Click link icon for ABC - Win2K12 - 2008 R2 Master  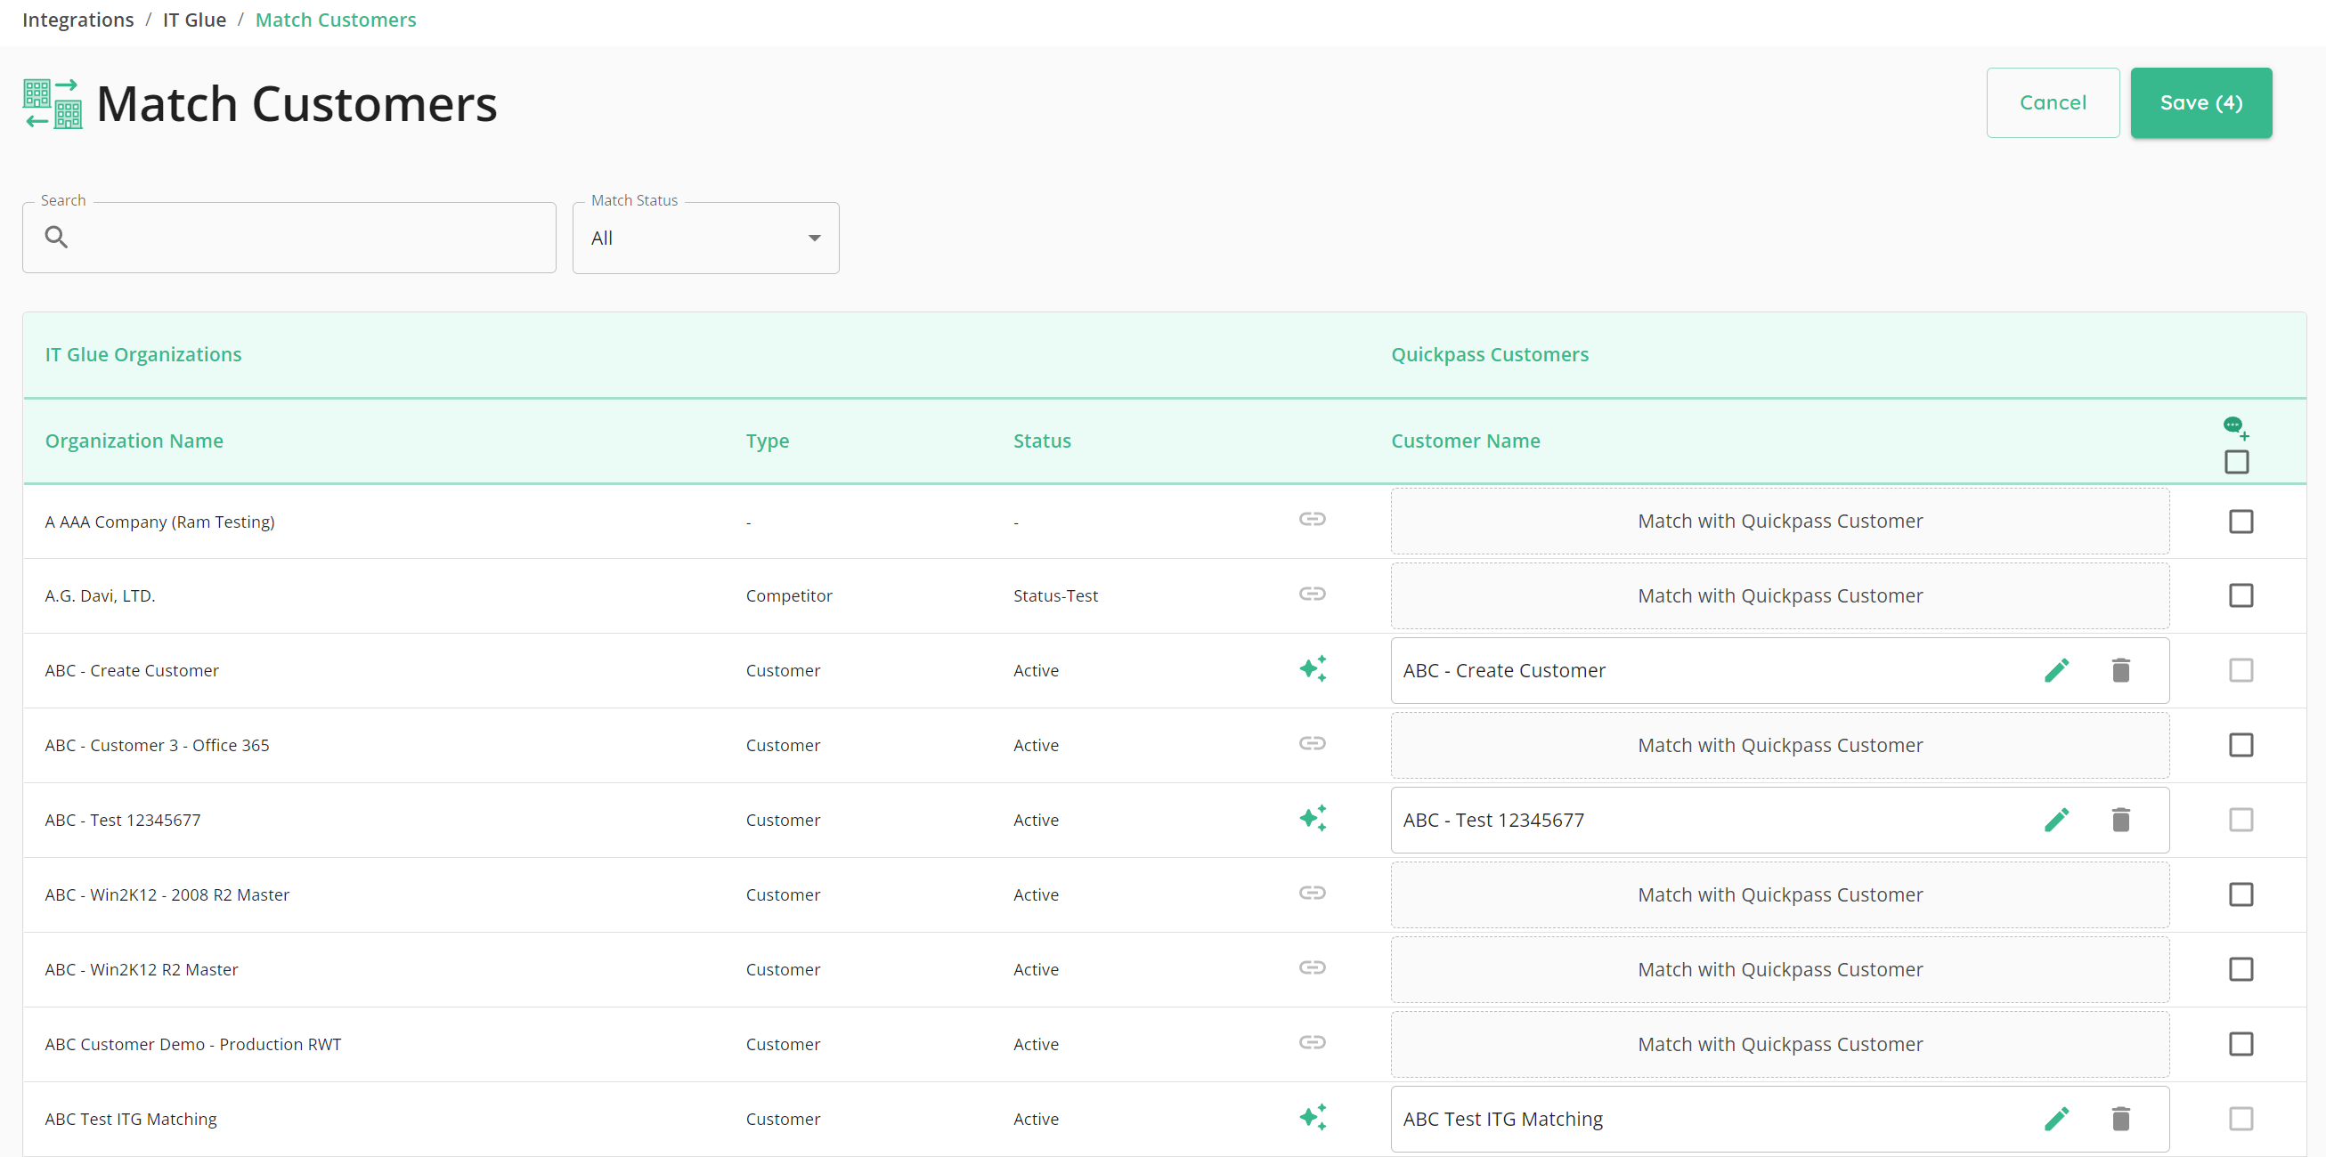click(1312, 893)
